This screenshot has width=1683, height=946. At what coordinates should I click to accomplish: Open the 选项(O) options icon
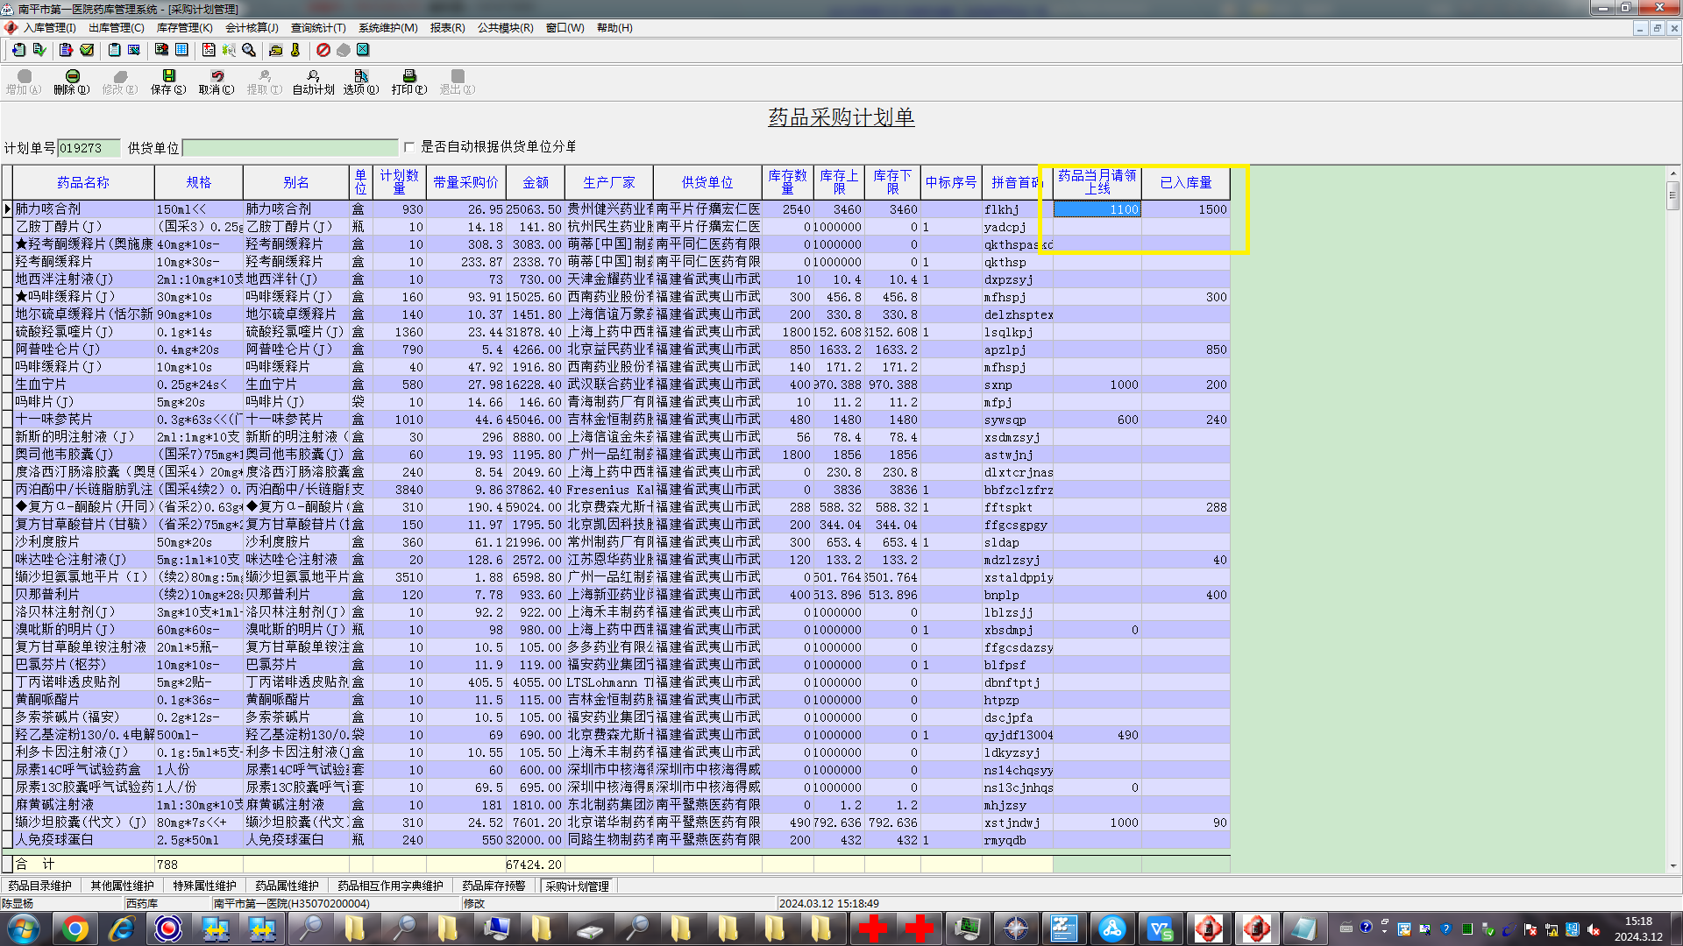361,77
